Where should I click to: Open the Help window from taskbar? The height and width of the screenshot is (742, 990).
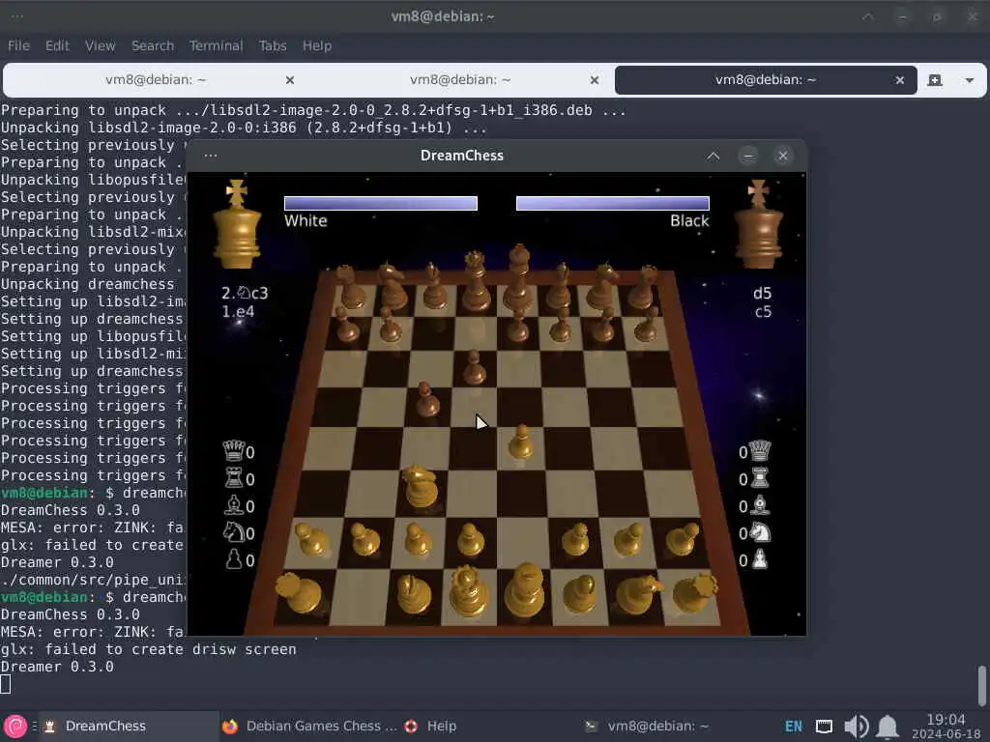(430, 727)
